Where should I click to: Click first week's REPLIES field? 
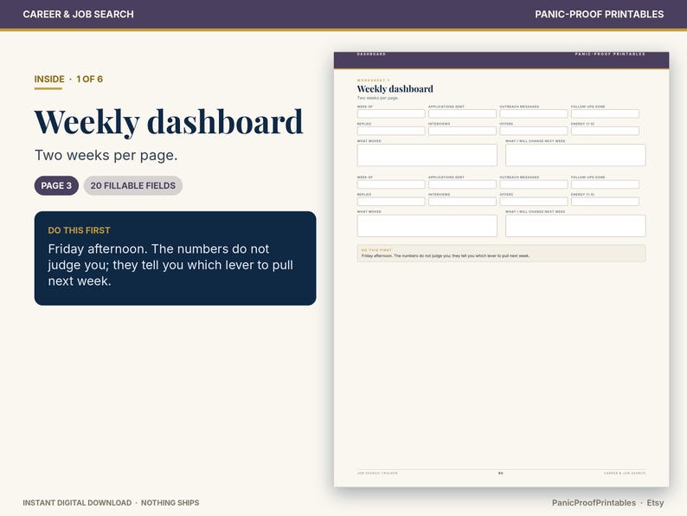pos(391,131)
